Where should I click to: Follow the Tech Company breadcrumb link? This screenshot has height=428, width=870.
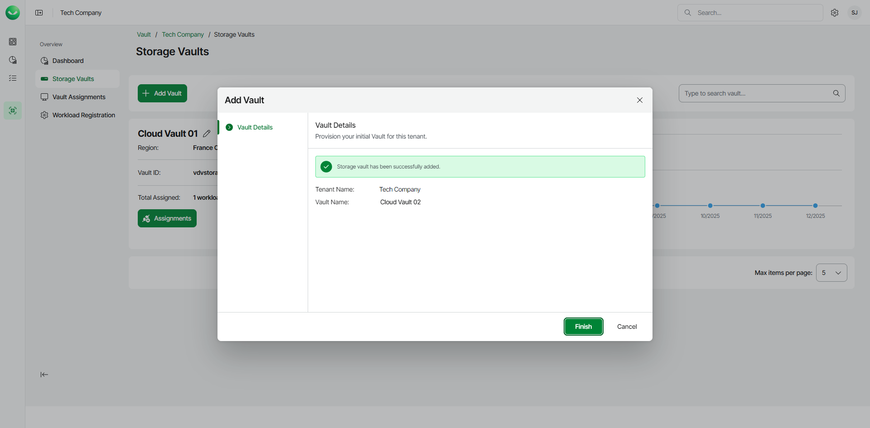click(183, 34)
